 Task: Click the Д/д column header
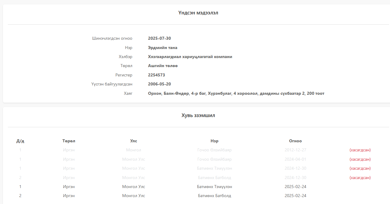pos(20,141)
